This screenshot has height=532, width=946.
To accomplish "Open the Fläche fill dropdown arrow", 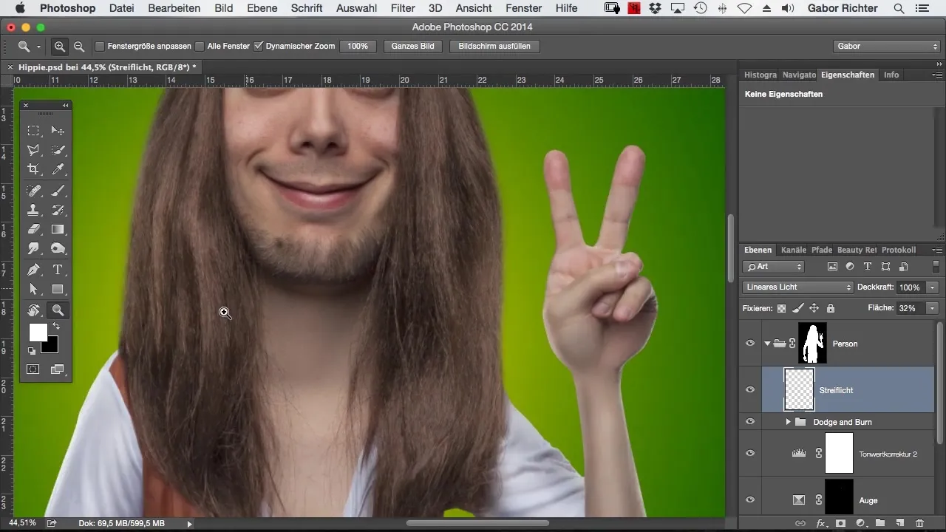I will [933, 308].
